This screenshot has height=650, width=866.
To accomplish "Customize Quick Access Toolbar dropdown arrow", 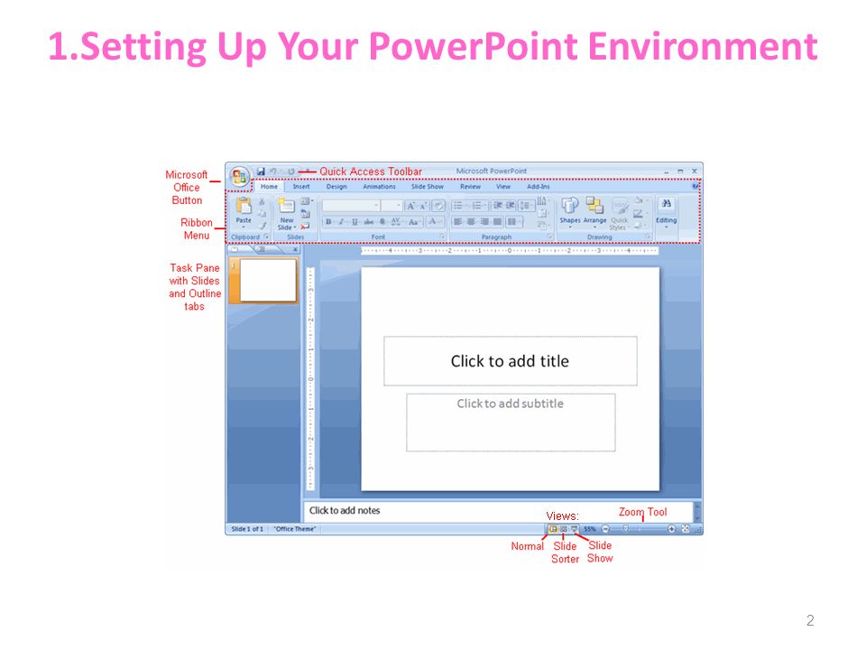I will click(x=308, y=172).
